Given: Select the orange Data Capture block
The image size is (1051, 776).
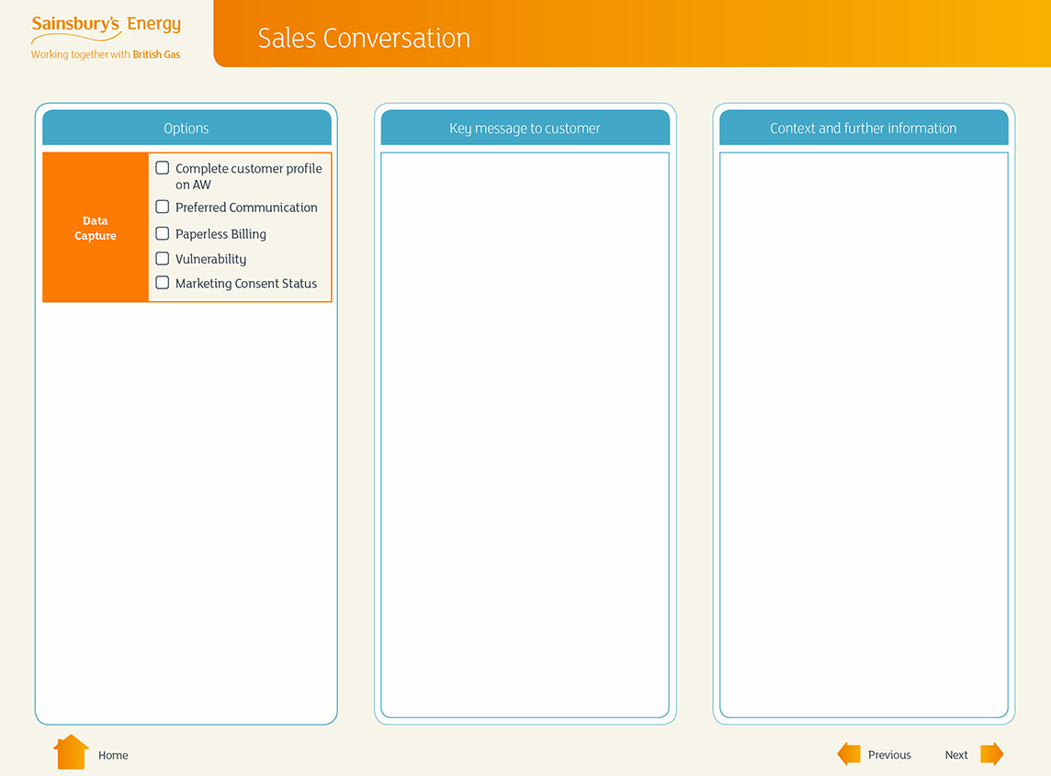Looking at the screenshot, I should tap(96, 228).
